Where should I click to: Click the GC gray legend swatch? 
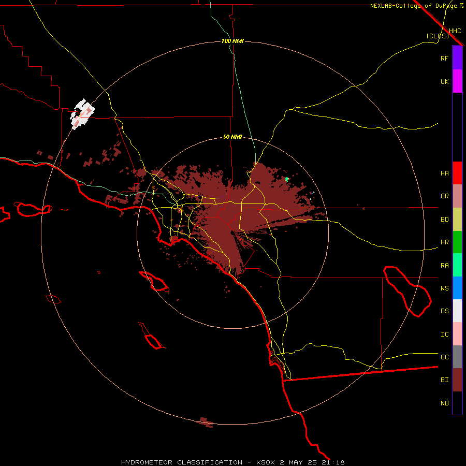(457, 357)
